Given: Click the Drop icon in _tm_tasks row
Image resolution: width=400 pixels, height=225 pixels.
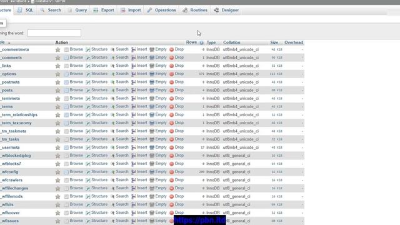Looking at the screenshot, I should [172, 139].
